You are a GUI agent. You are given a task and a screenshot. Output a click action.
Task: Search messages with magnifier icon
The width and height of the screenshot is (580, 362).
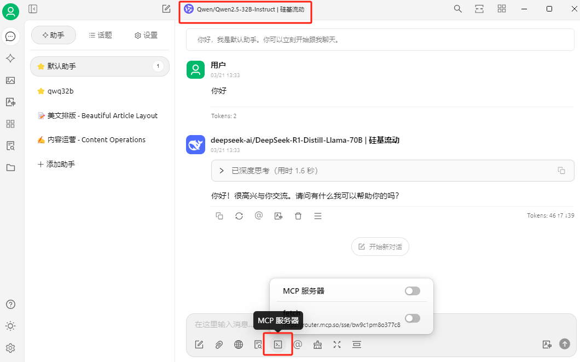(x=458, y=9)
